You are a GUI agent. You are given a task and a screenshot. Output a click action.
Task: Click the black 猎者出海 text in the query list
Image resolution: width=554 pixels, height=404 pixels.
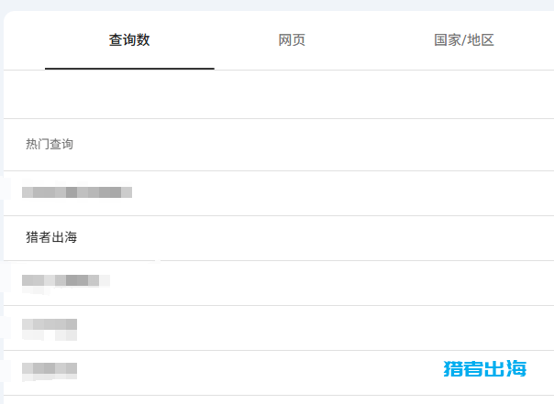click(x=51, y=238)
